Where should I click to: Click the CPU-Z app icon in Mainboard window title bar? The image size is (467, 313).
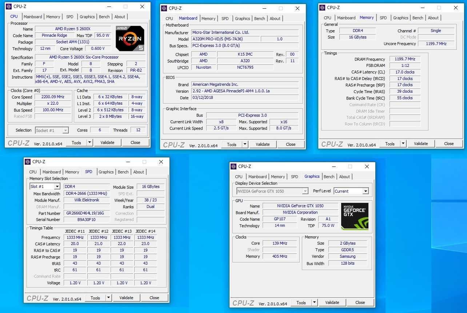(x=164, y=8)
